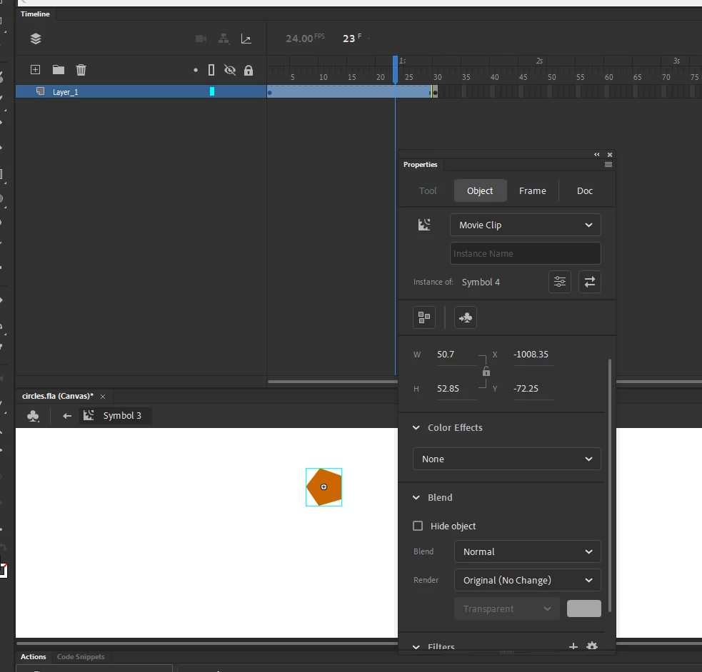Add a new layer
This screenshot has width=702, height=672.
[36, 70]
